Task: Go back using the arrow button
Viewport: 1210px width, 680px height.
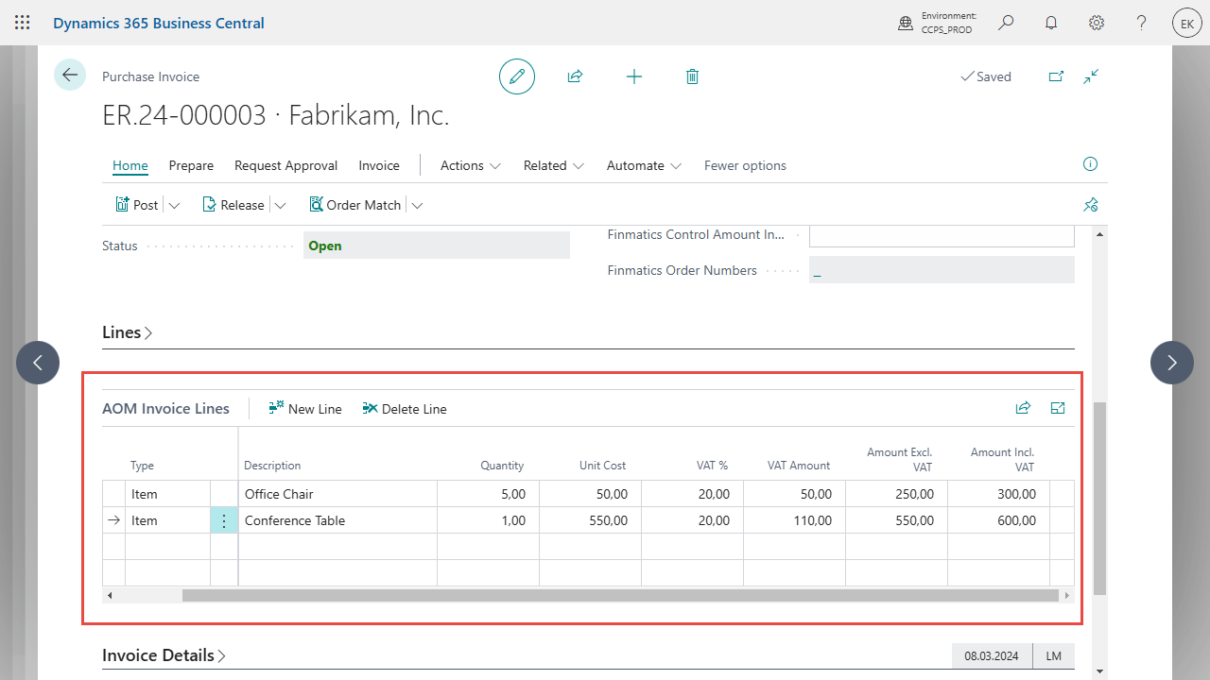Action: pyautogui.click(x=70, y=74)
